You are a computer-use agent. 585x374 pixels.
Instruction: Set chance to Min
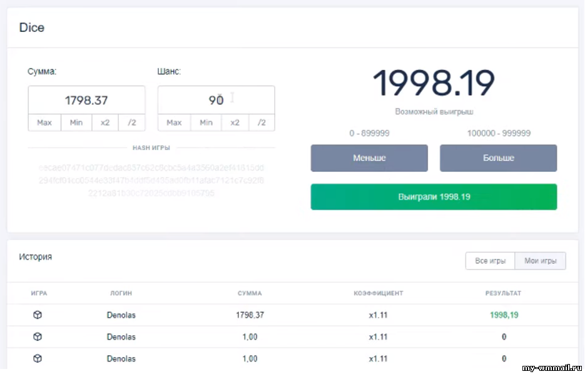click(x=206, y=123)
